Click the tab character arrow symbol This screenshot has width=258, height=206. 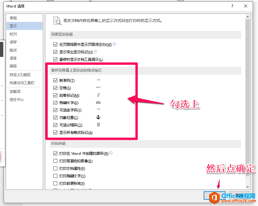tap(98, 80)
